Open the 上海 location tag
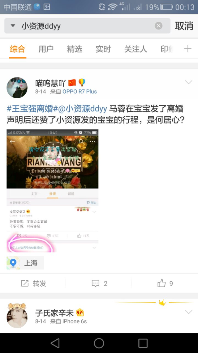Screen dimensions: 198x353 pyautogui.click(x=25, y=263)
